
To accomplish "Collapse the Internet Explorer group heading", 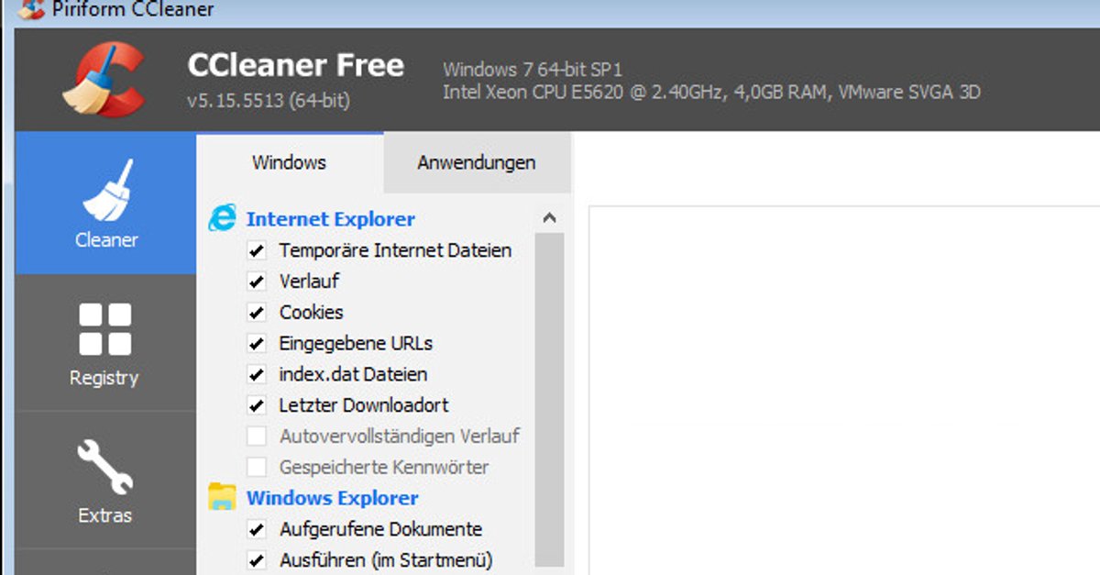I will [330, 219].
